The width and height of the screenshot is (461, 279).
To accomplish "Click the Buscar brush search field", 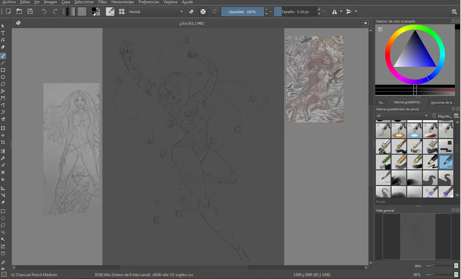I will [x=414, y=202].
